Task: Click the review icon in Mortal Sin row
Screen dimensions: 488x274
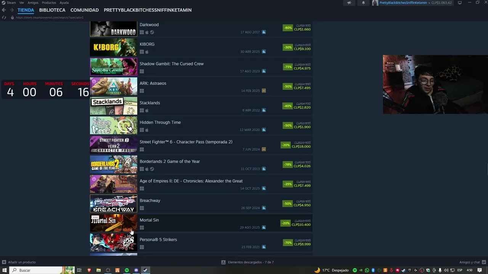Action: [263, 228]
